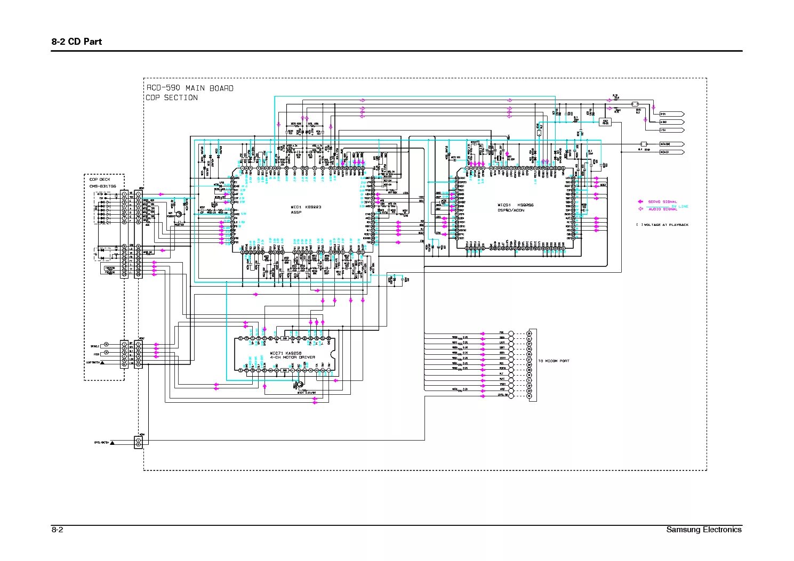
Task: Click the 'CMS-B31TG6' deck model text
Action: click(x=102, y=186)
